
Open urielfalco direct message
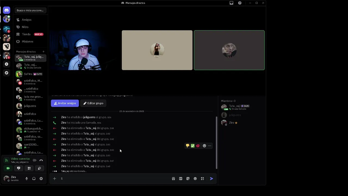pyautogui.click(x=30, y=114)
